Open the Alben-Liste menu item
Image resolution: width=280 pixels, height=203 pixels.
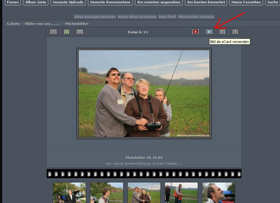pyautogui.click(x=36, y=2)
